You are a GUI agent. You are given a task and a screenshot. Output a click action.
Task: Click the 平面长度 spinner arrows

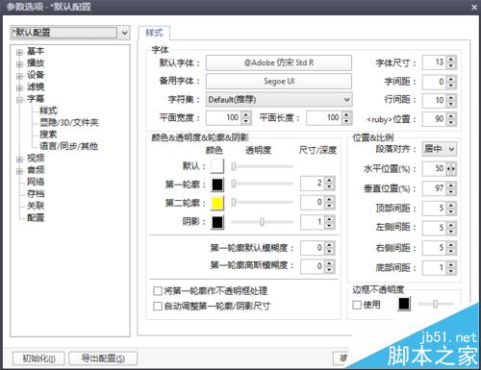346,117
